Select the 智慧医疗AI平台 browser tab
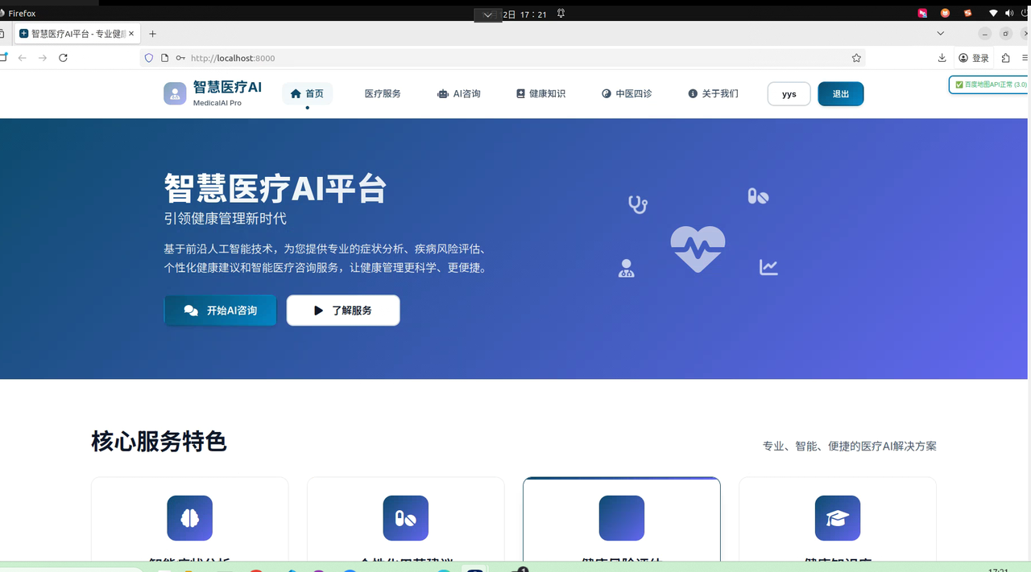Screen dimensions: 1031x572 click(x=77, y=34)
